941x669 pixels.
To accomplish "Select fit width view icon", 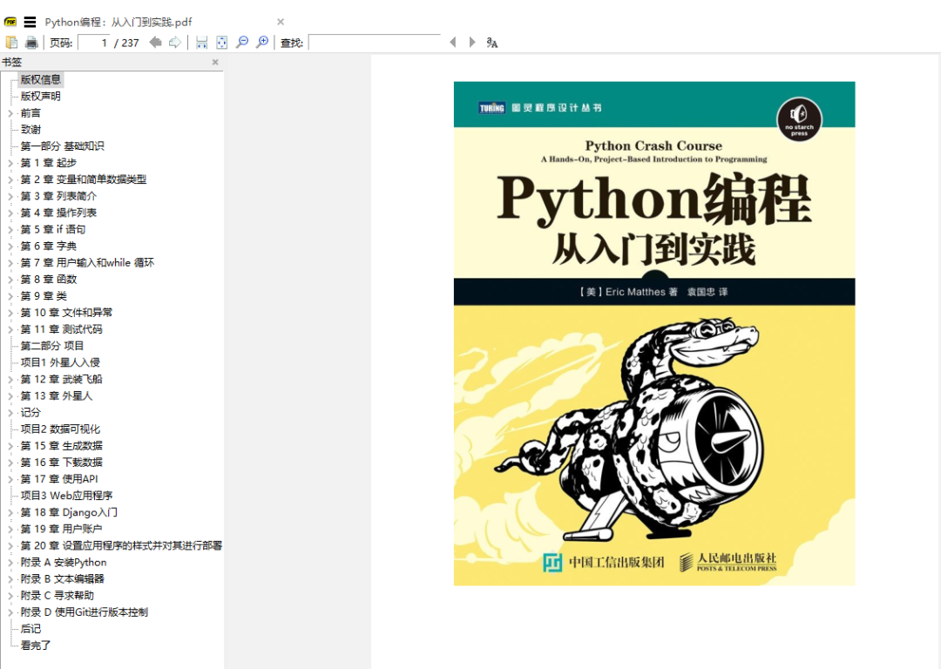I will tap(201, 43).
